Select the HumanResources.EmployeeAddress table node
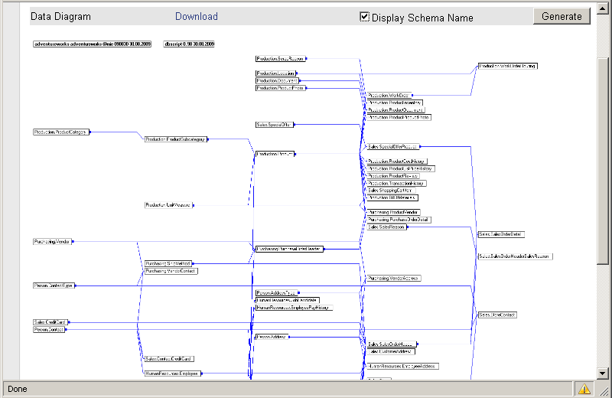The width and height of the screenshot is (612, 398). tap(403, 367)
